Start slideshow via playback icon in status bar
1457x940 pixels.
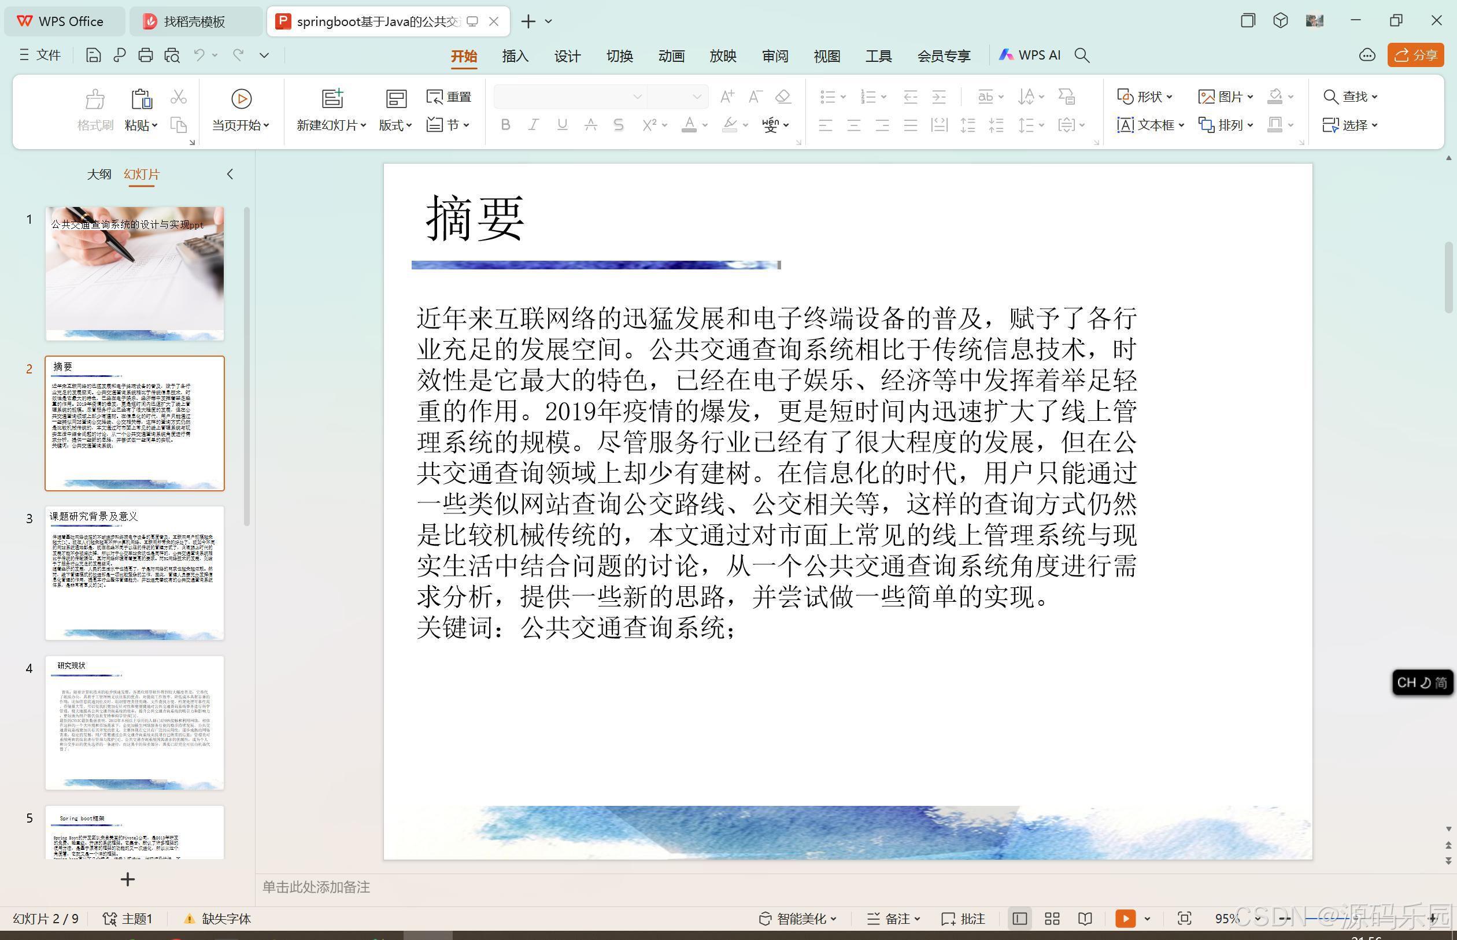click(x=1125, y=919)
